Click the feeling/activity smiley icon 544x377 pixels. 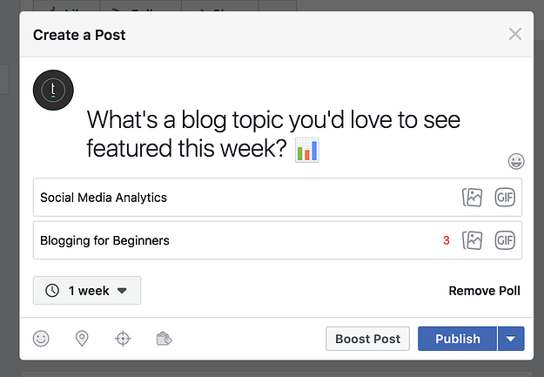click(41, 339)
